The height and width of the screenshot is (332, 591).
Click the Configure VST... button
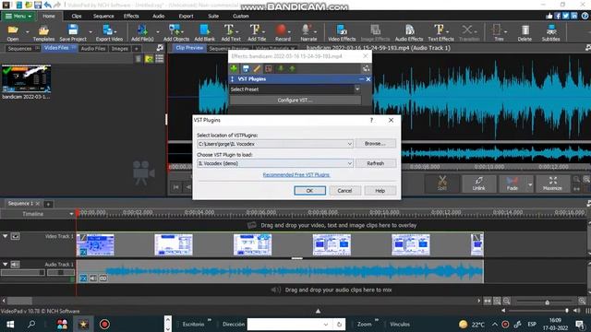(295, 101)
